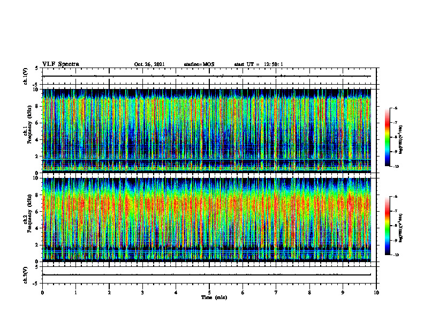Click the ch.2 spectrogram panel
The width and height of the screenshot is (424, 328).
[207, 220]
